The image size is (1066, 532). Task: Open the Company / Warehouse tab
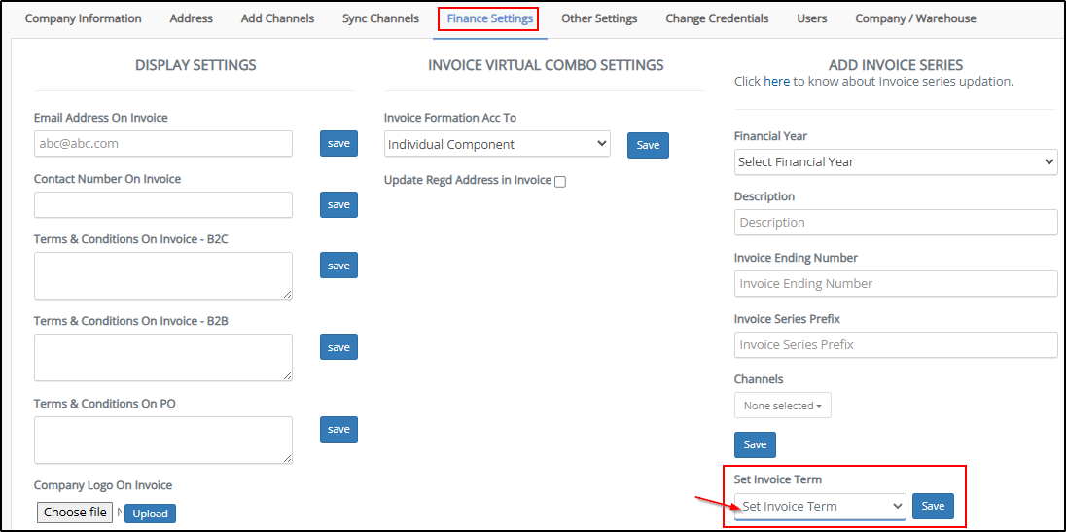tap(914, 18)
